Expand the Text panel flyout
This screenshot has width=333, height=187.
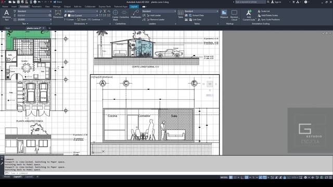pyautogui.click(x=25, y=24)
